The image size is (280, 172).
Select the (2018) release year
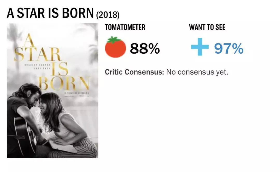point(108,15)
